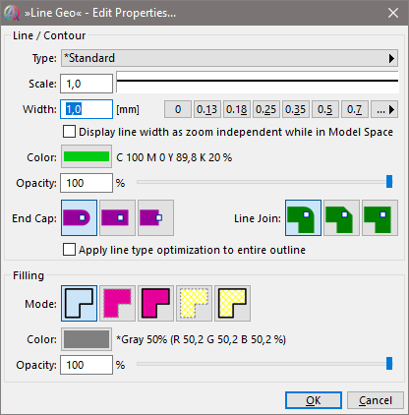Expand more width presets arrow button
The image size is (409, 415).
[384, 109]
